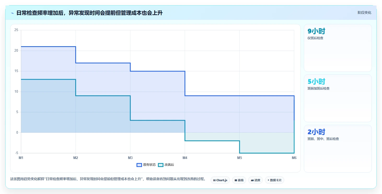Click the M2 x-axis label
This screenshot has height=194, width=382.
click(x=76, y=158)
